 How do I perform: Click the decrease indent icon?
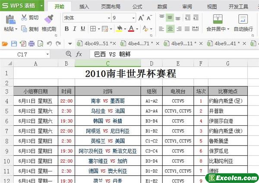coord(188,18)
